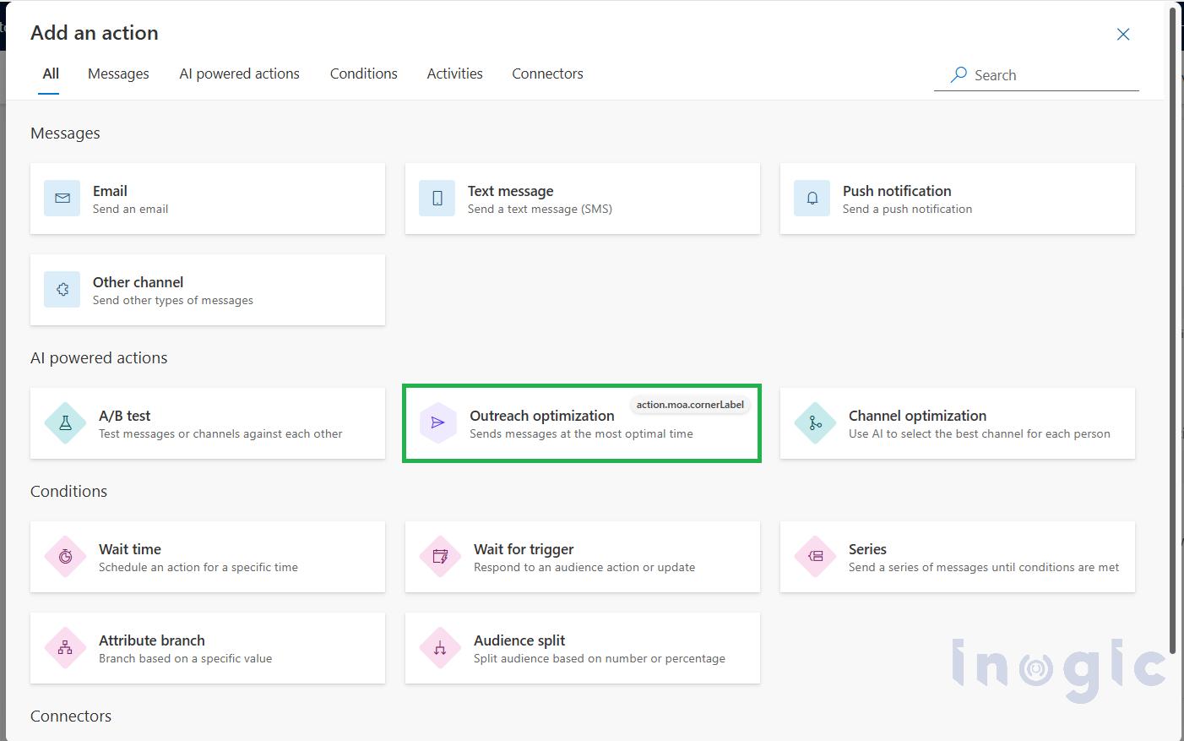The width and height of the screenshot is (1184, 741).
Task: Click the Conditions section heading
Action: [x=68, y=491]
